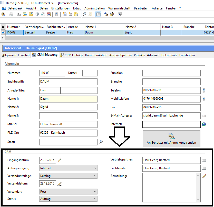Click An Benutzer mit Anmerkung senden button

tap(171, 139)
